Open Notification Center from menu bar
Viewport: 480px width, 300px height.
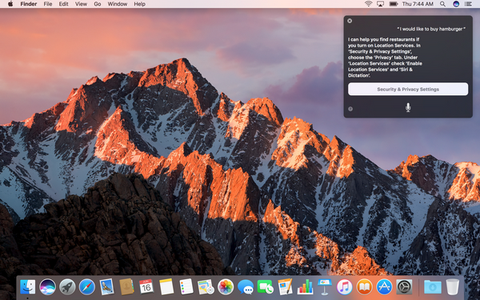pyautogui.click(x=468, y=4)
